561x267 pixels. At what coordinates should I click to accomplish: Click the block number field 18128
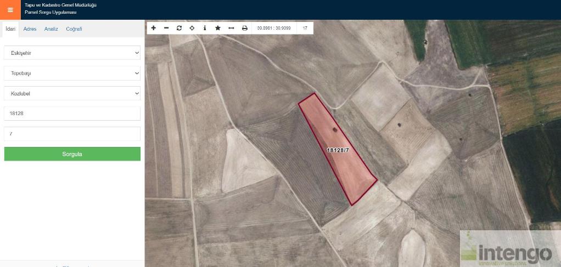click(x=72, y=113)
